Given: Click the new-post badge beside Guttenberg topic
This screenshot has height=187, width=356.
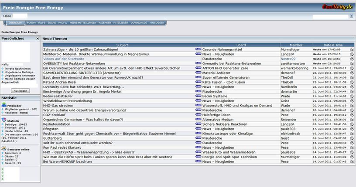Looking at the screenshot, I should coord(198,138).
